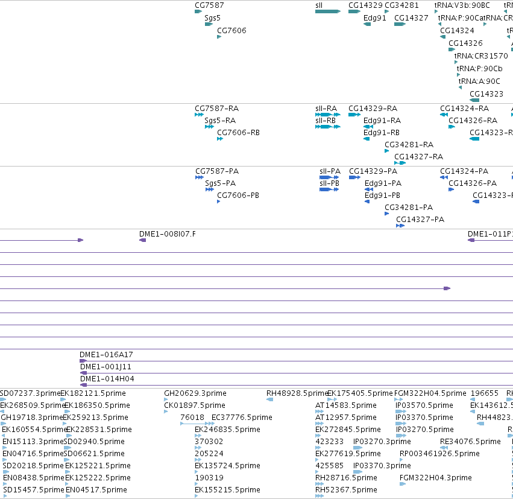Select the EN04517.5prime EST label
This screenshot has width=513, height=499.
[x=96, y=490]
